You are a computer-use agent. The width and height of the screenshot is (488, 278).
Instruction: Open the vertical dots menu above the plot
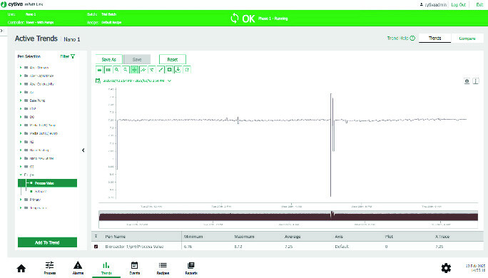click(x=476, y=81)
